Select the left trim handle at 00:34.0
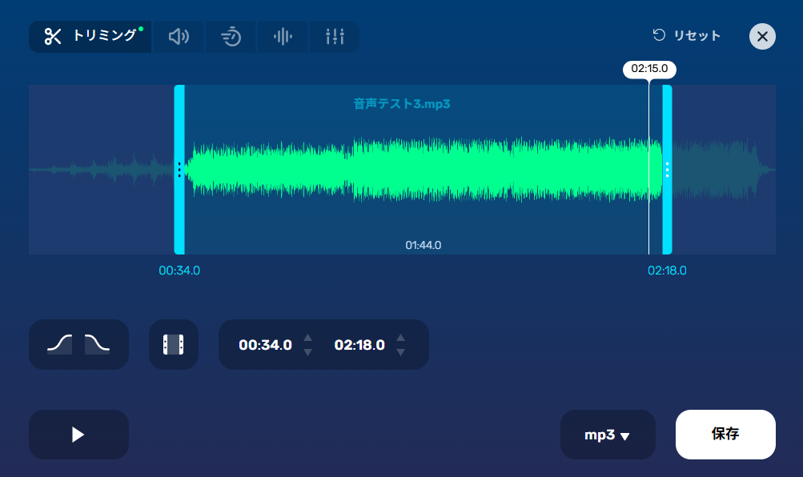The width and height of the screenshot is (803, 477). tap(179, 169)
